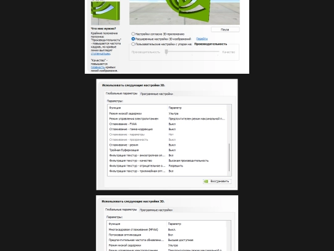Image resolution: width=334 pixels, height=251 pixels.
Task: Select 'Фильтрация текстур - трилинейная' row
Action: tap(167, 171)
